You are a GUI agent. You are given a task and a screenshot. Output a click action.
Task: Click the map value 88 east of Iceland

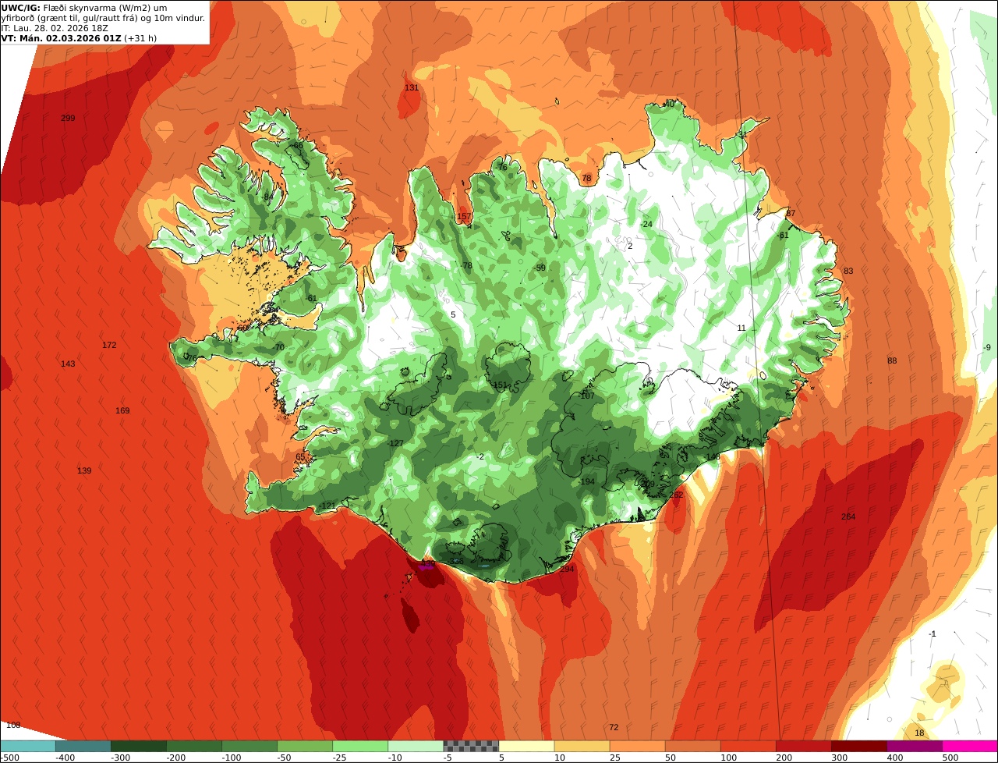[x=892, y=361]
